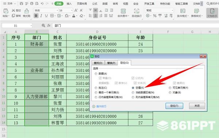The height and width of the screenshot is (138, 219).
Task: Click inside the formula bar field
Action: [135, 25]
